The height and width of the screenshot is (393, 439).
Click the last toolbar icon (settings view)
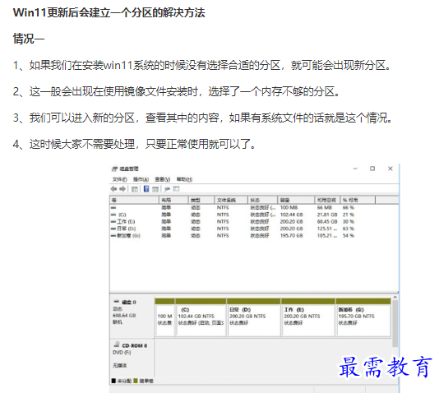pyautogui.click(x=176, y=189)
